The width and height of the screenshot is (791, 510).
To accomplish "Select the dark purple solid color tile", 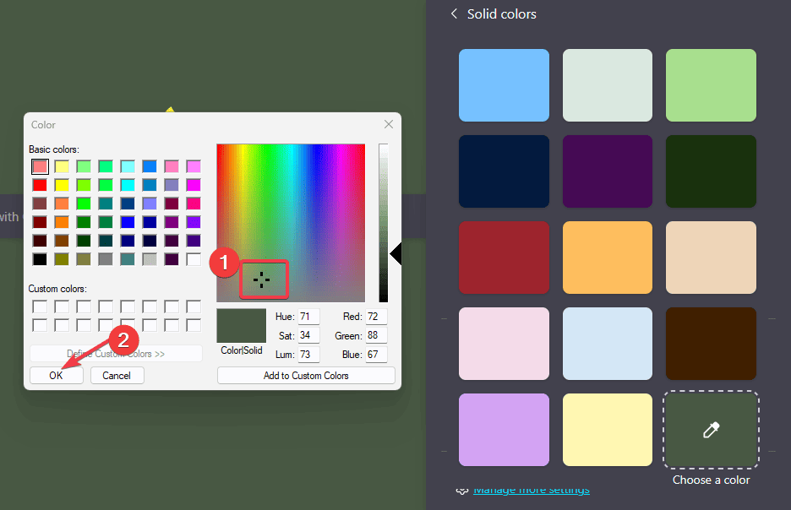I will pos(608,171).
